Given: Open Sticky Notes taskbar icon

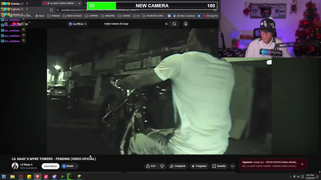Looking at the screenshot, I should [29, 177].
